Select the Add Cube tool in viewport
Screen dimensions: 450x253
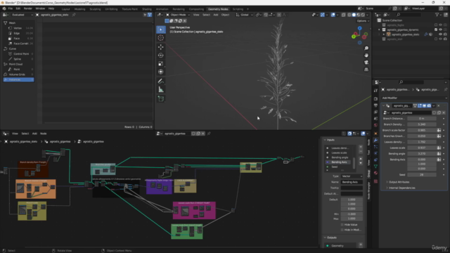click(161, 99)
